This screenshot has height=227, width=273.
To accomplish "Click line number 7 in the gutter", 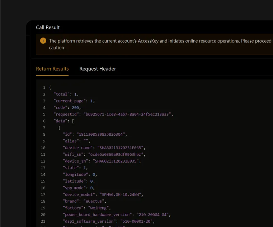I will (x=44, y=128).
